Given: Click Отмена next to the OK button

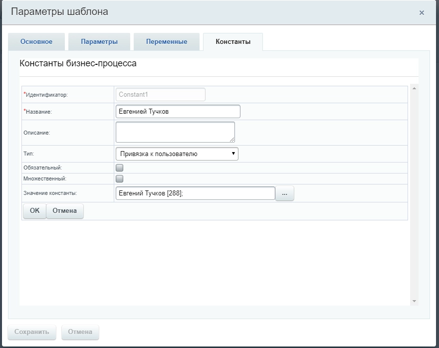Looking at the screenshot, I should tap(65, 211).
